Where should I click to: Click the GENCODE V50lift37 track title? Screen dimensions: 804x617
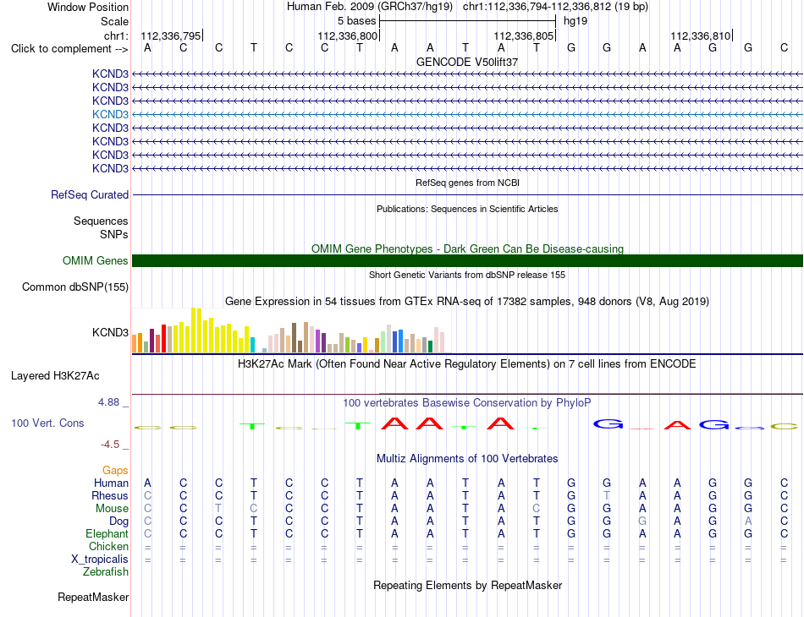tap(467, 62)
